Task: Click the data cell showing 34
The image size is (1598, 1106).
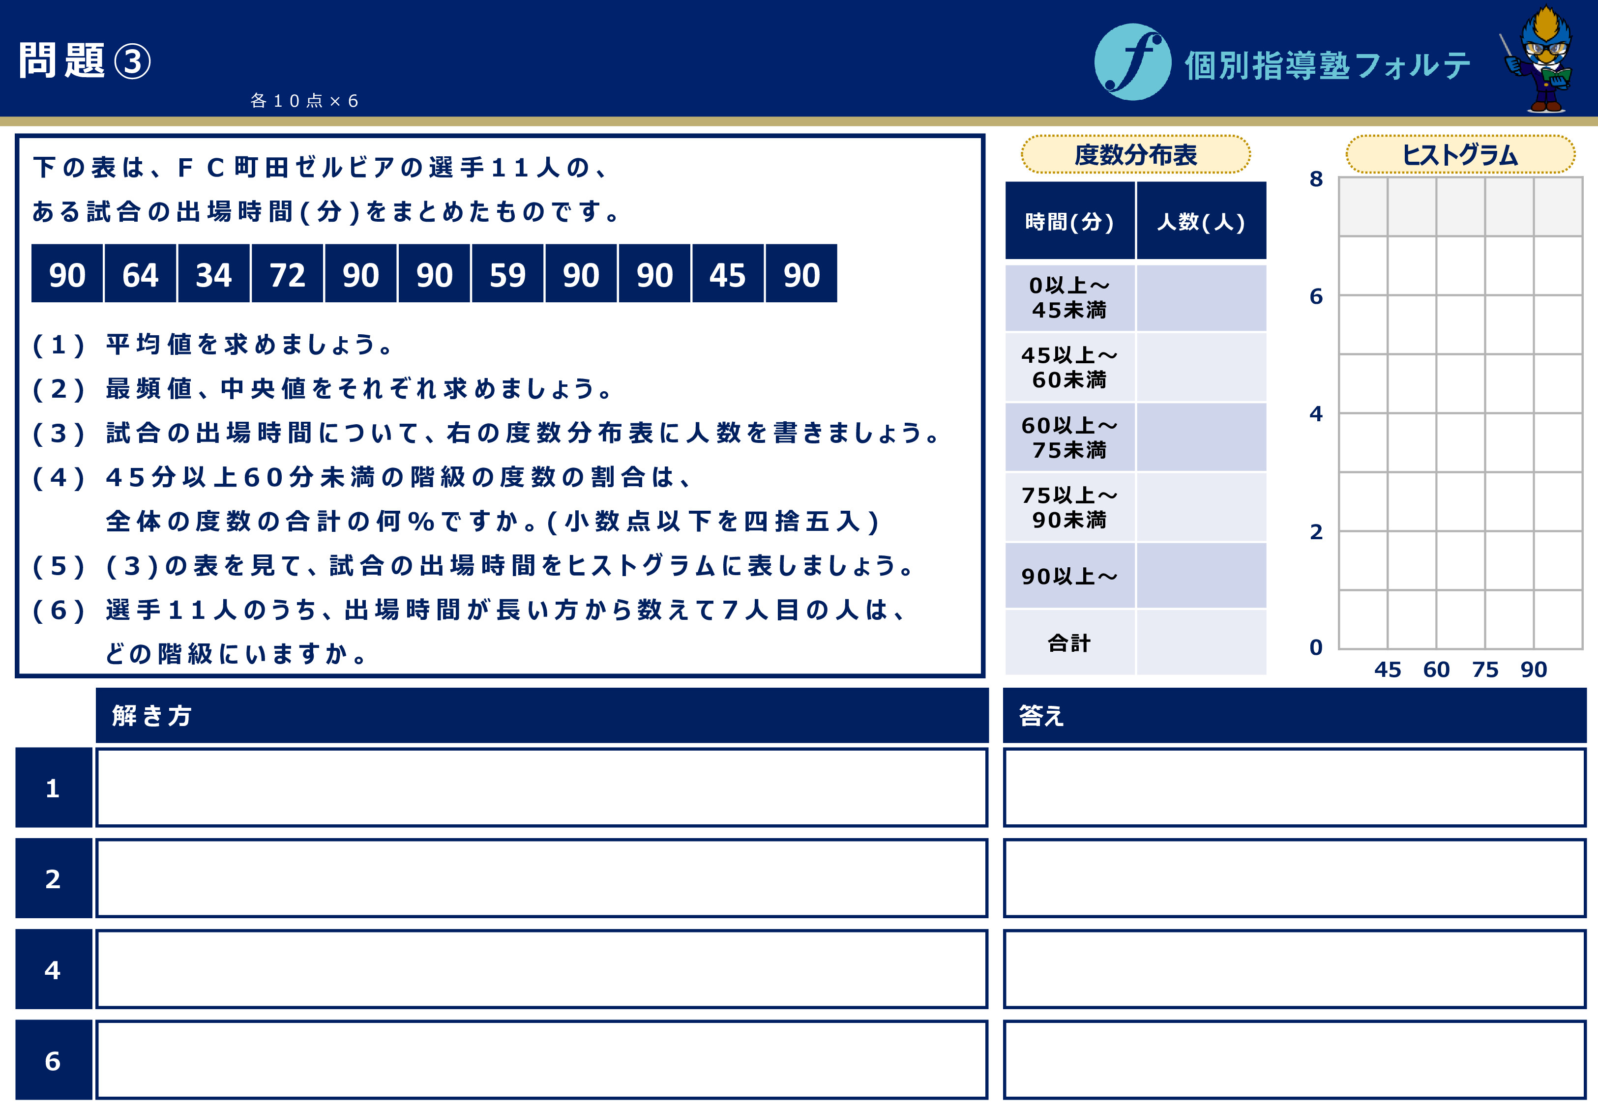Action: pos(213,274)
